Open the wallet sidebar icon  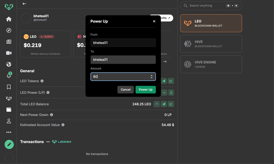[x=9, y=110]
